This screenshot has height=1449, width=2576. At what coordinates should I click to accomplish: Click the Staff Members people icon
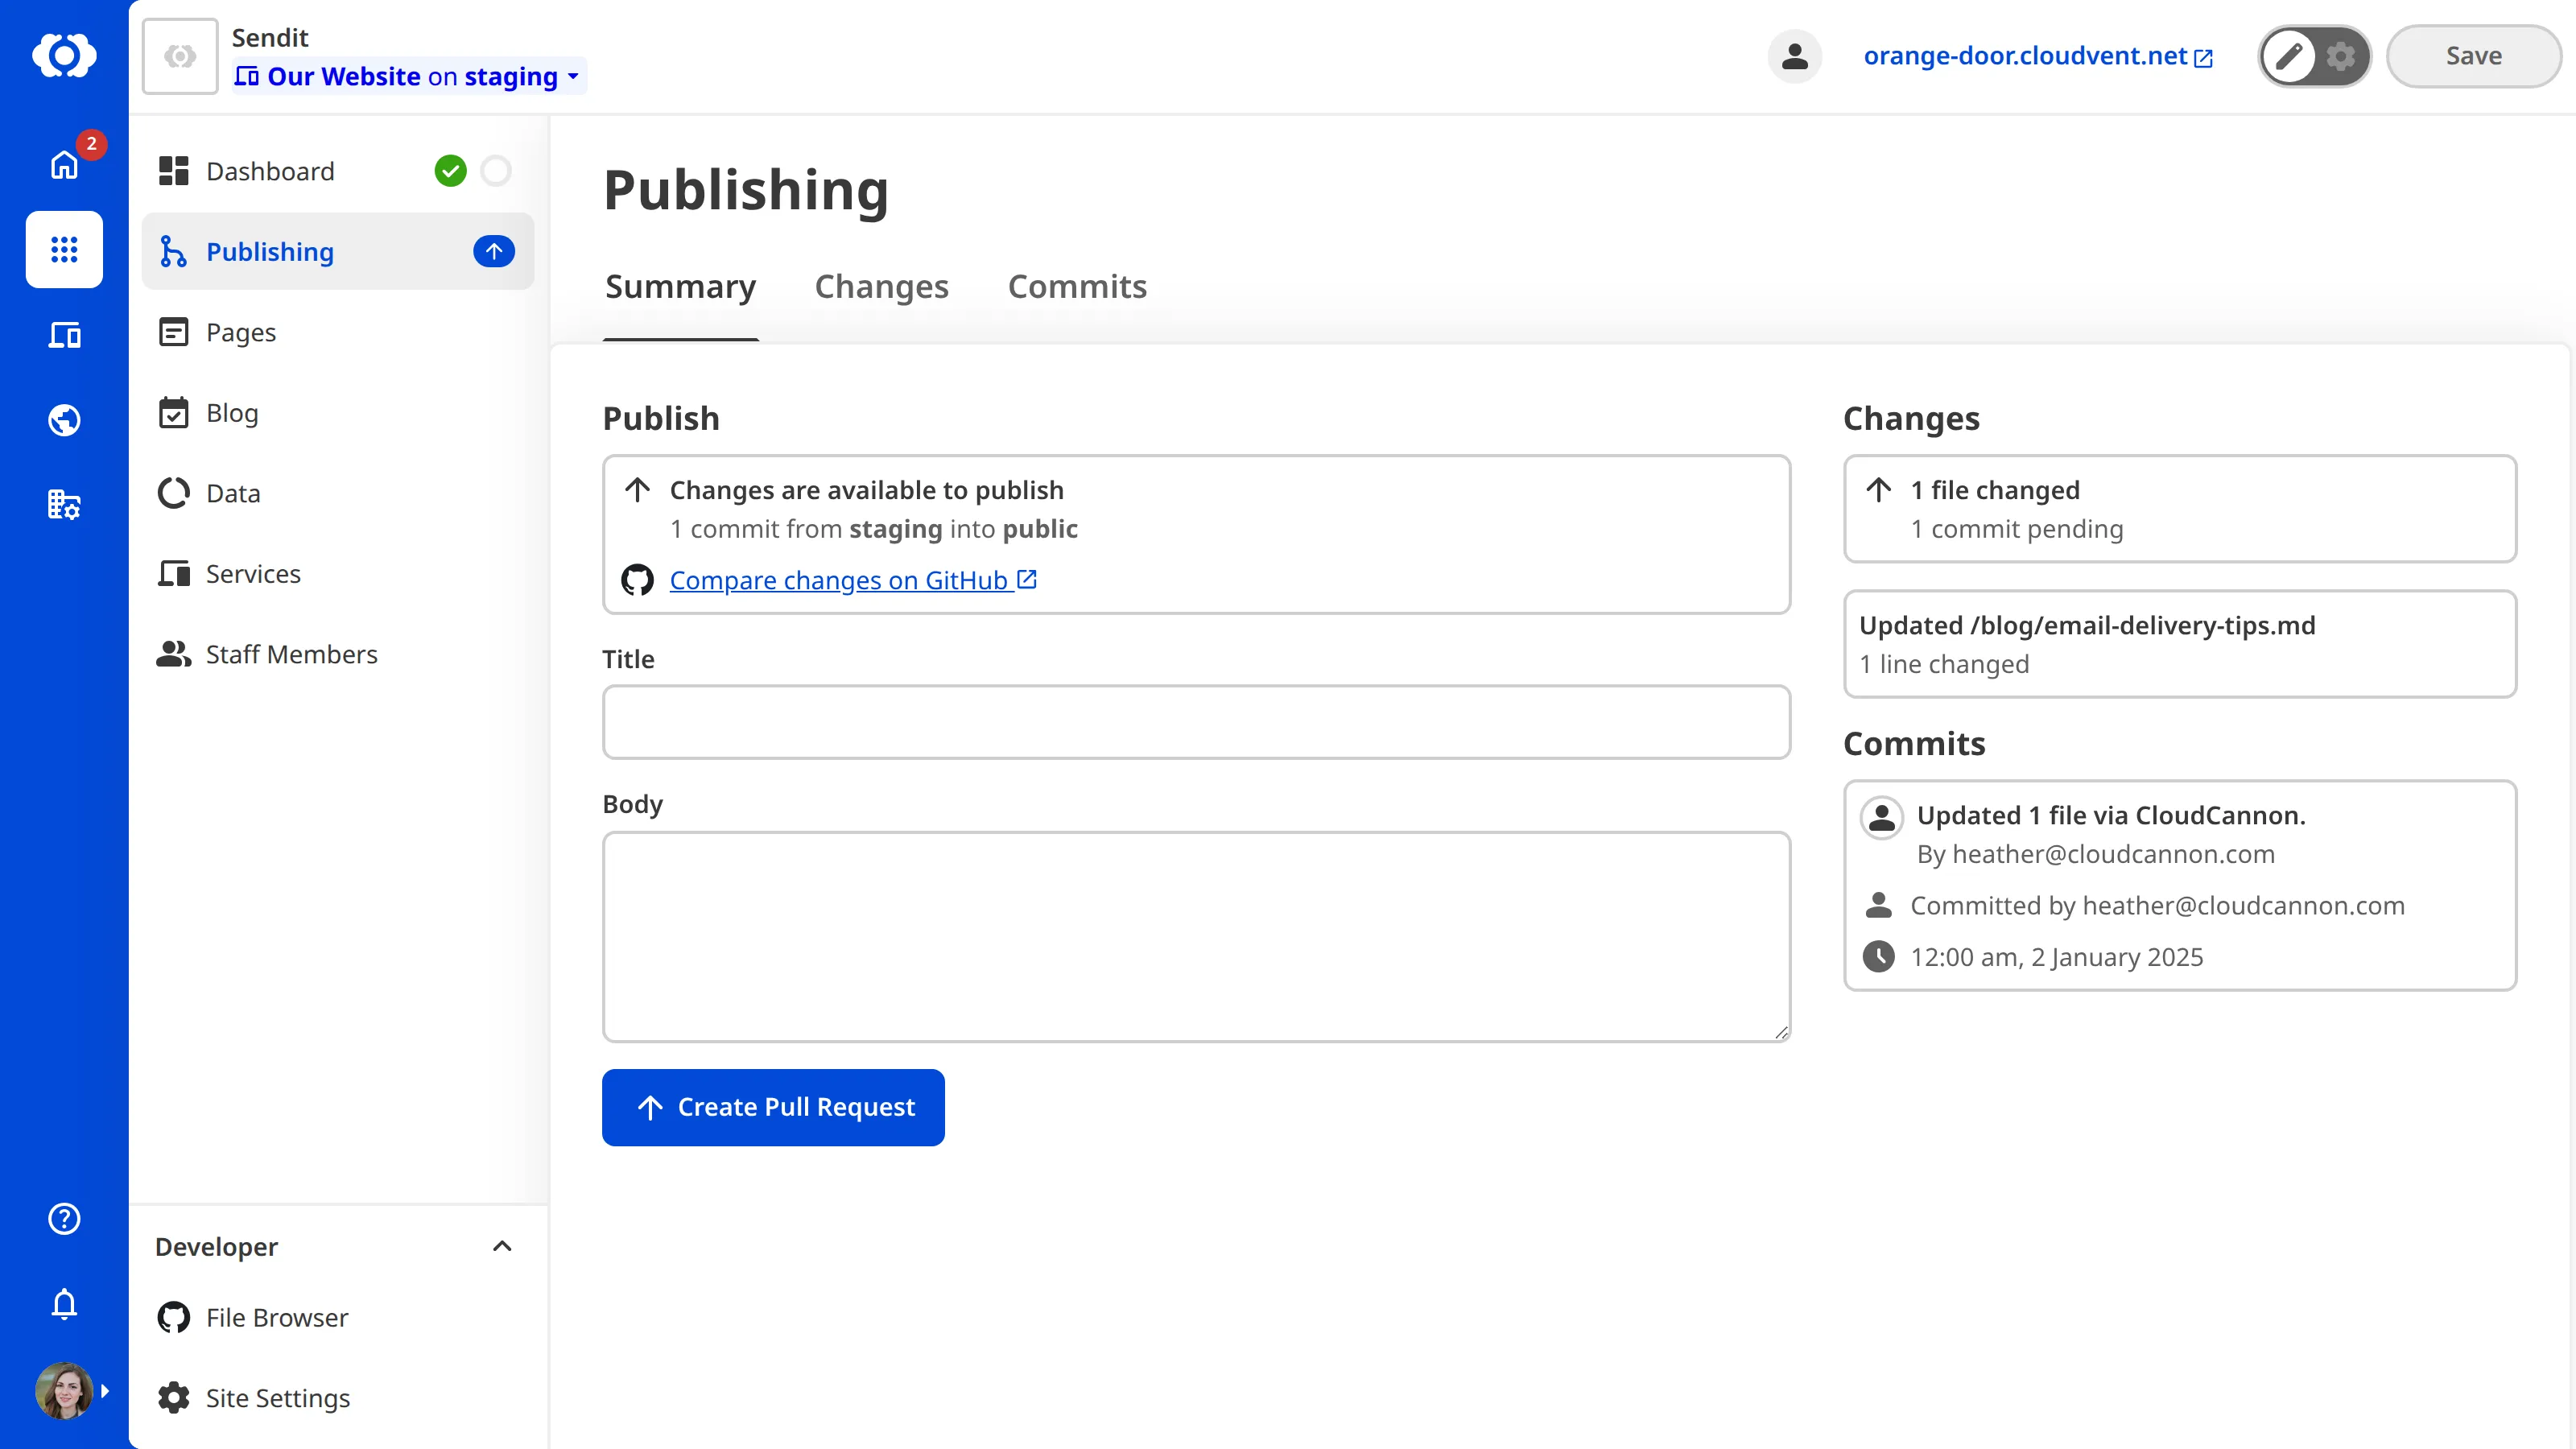tap(173, 654)
